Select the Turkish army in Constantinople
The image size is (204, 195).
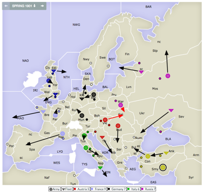pos(148,156)
